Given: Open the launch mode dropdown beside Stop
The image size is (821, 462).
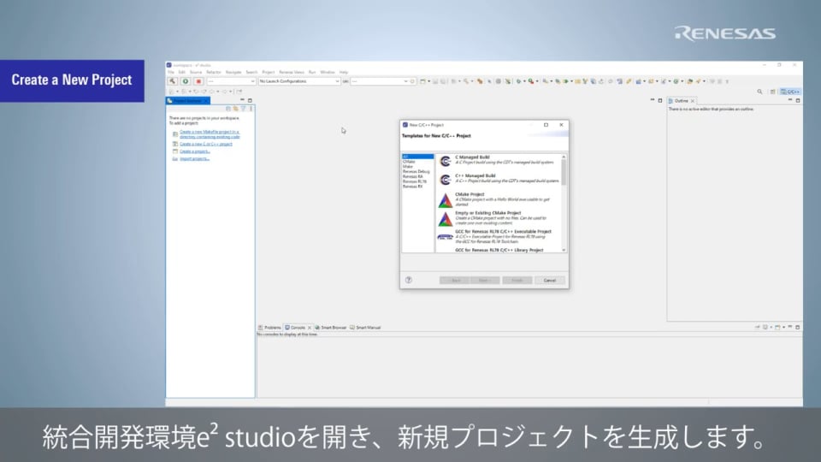Looking at the screenshot, I should 231,81.
